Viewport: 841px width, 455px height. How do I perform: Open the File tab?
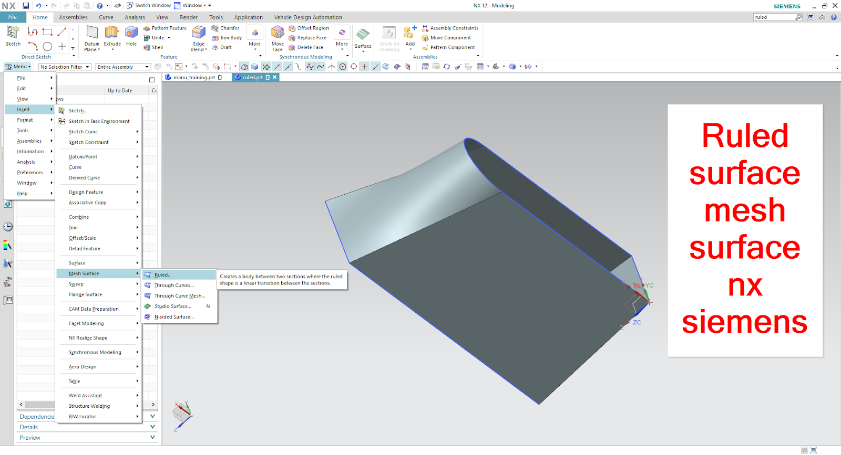click(12, 17)
